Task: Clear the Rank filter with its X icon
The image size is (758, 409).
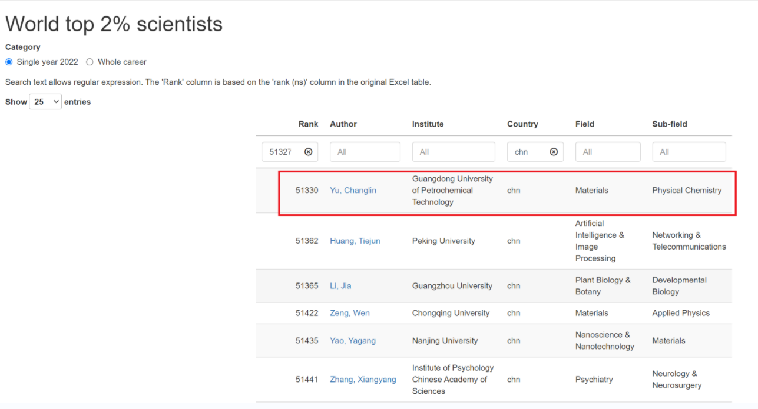Action: 308,152
